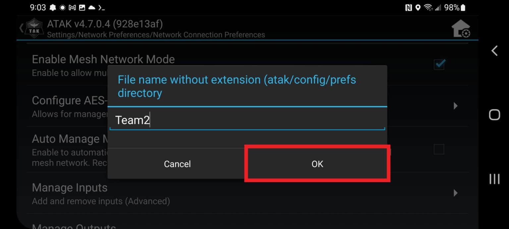Tap the Gmail notification icon
Viewport: 509px width, 229px height.
(73, 8)
